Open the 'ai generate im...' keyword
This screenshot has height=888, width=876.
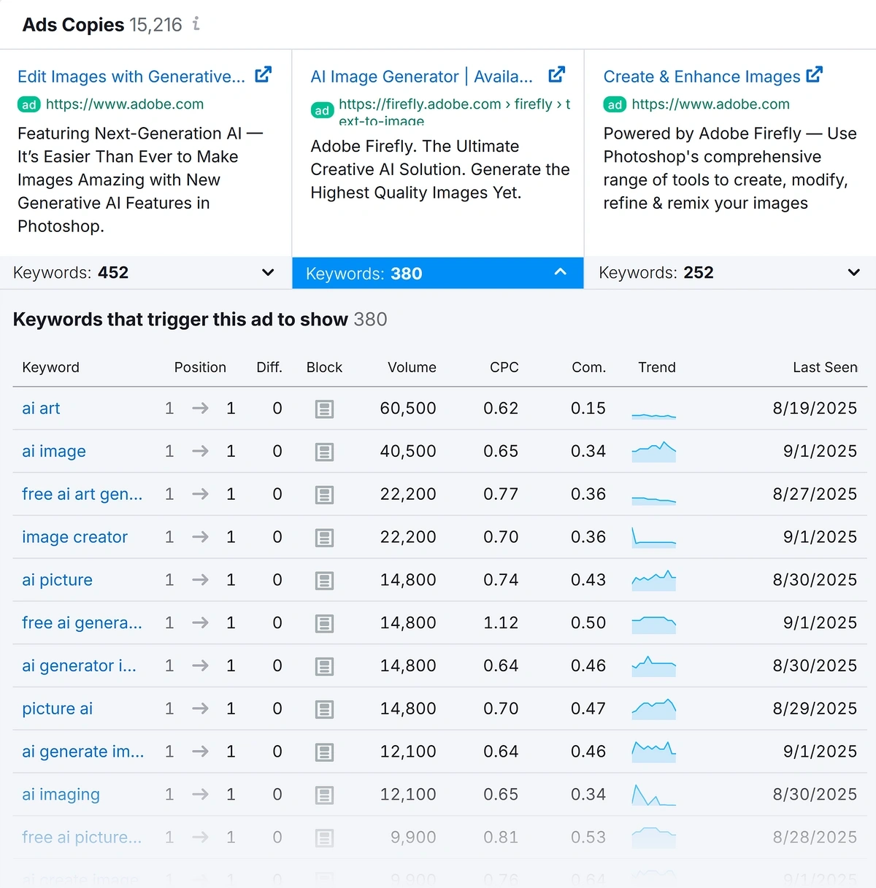(83, 752)
